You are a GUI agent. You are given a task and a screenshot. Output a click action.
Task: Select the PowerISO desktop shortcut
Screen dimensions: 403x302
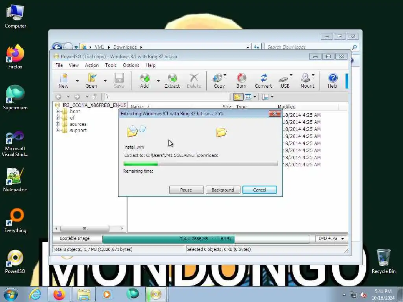[x=15, y=261]
